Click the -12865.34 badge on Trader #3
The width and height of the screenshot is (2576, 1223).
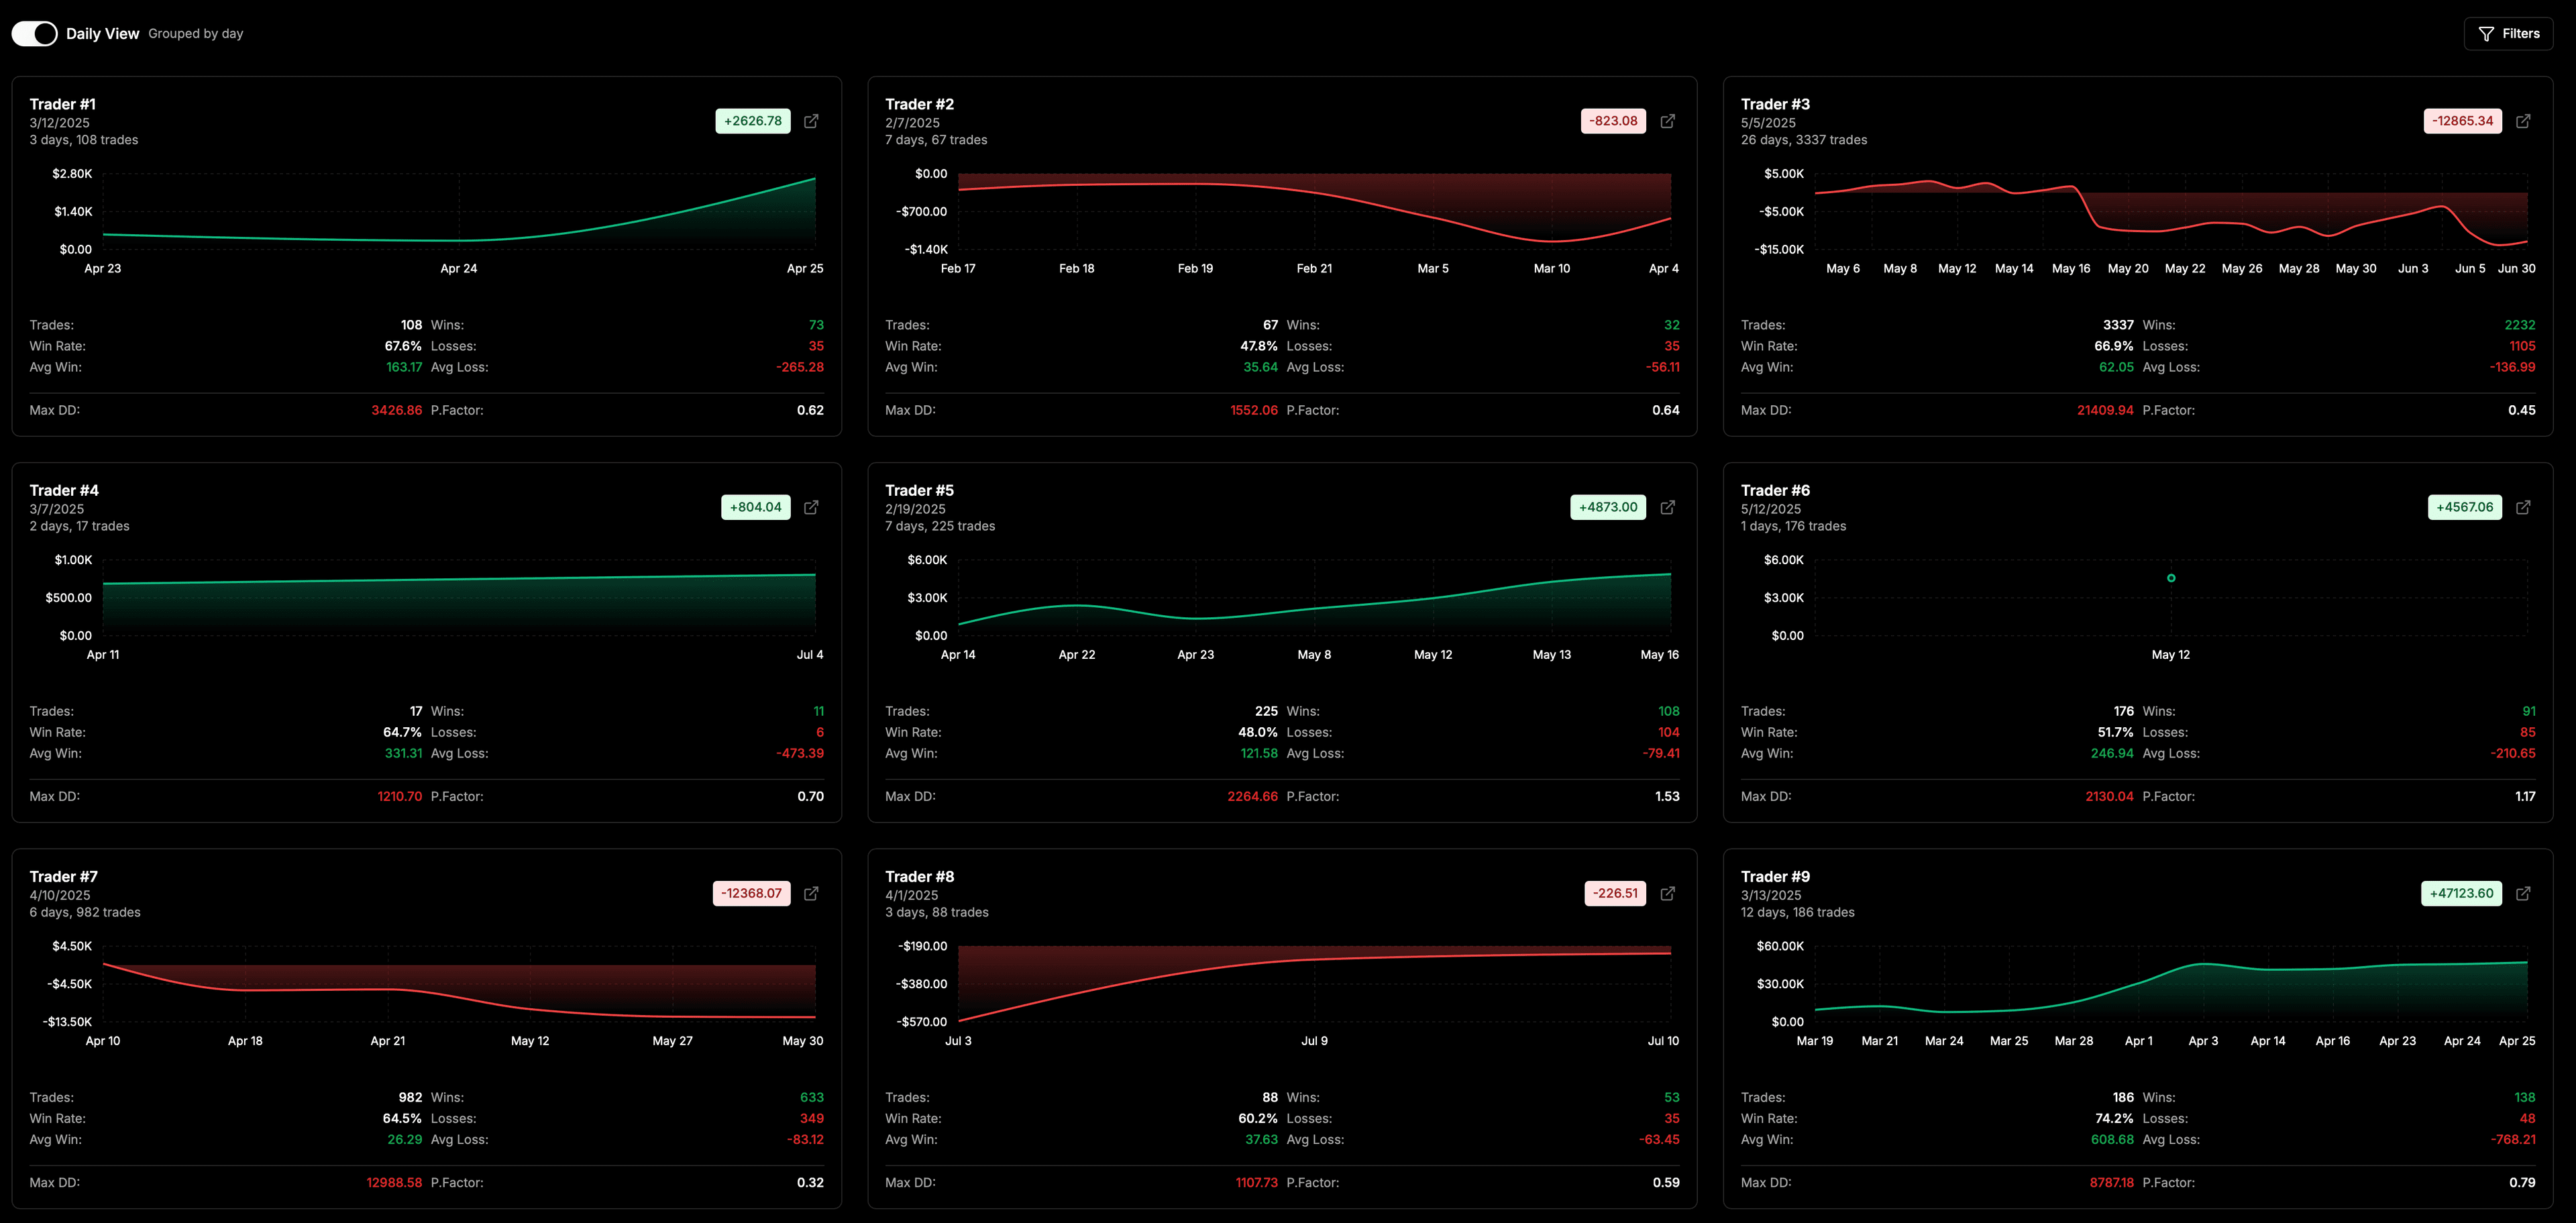point(2462,120)
